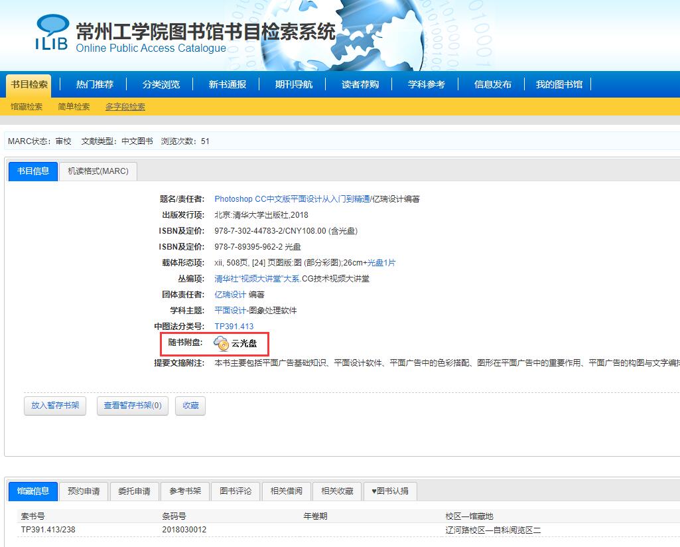Screen dimensions: 680x547
Task: Click the cloud disc icon beside 云光盘
Action: click(221, 343)
